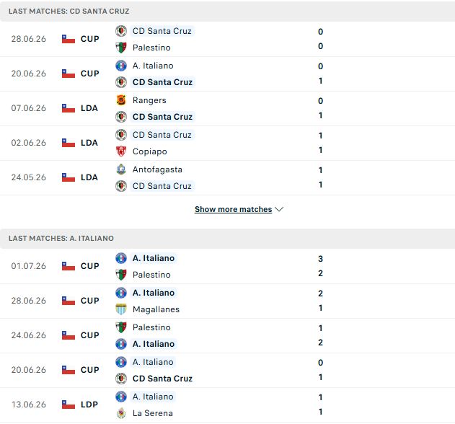Open the Magallanes team name link
This screenshot has height=424, width=455.
(156, 309)
